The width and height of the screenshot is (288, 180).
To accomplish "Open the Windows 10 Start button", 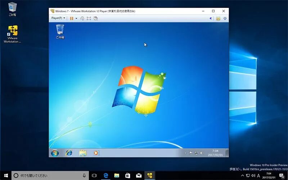I will [x=6, y=176].
